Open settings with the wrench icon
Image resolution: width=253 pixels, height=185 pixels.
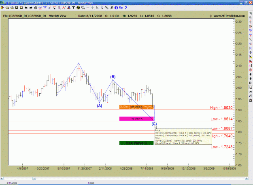click(111, 8)
